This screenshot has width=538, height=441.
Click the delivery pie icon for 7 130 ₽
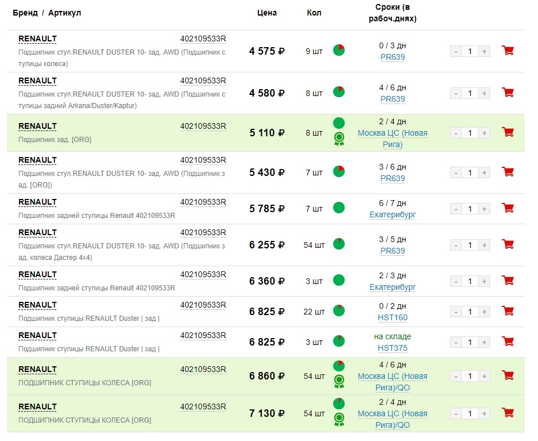[339, 403]
